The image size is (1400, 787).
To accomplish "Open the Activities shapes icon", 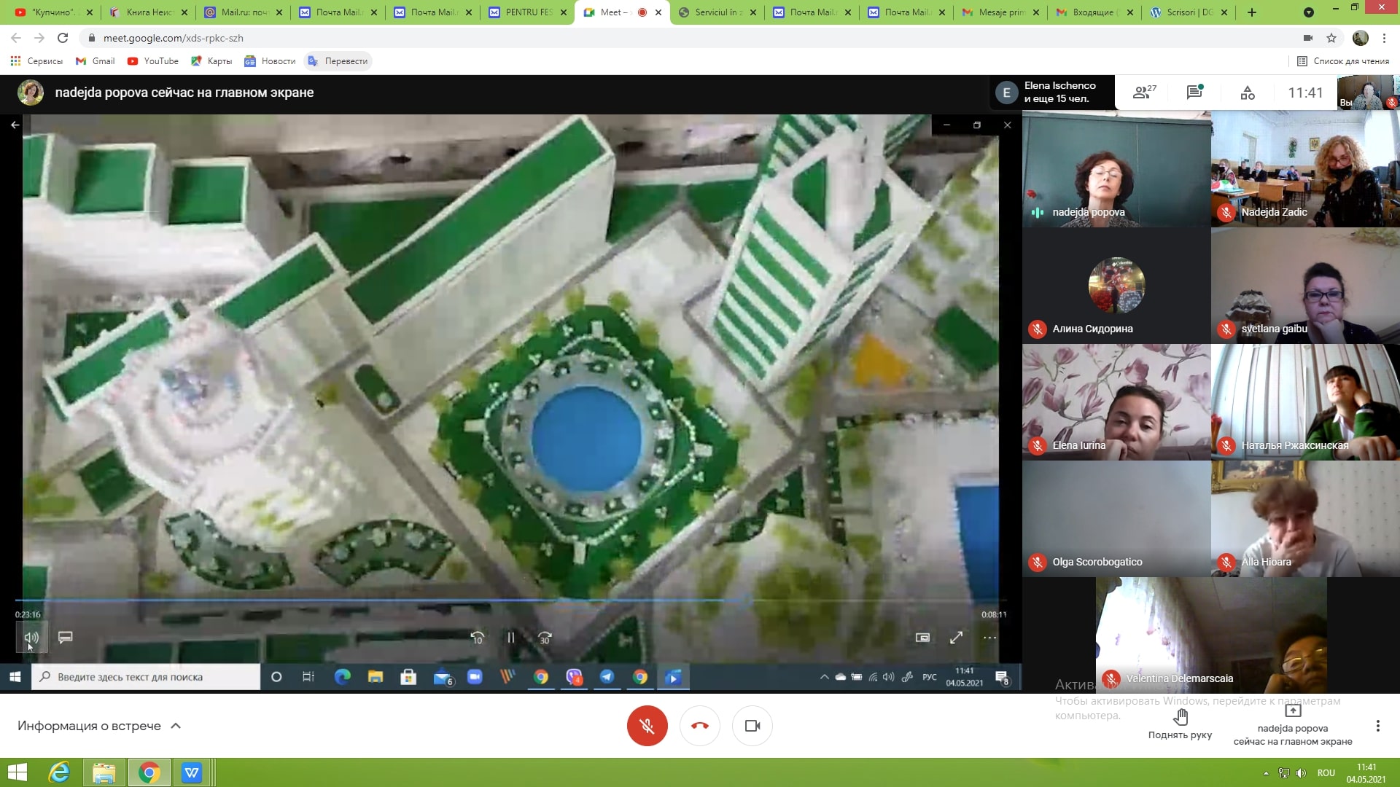I will pos(1248,93).
